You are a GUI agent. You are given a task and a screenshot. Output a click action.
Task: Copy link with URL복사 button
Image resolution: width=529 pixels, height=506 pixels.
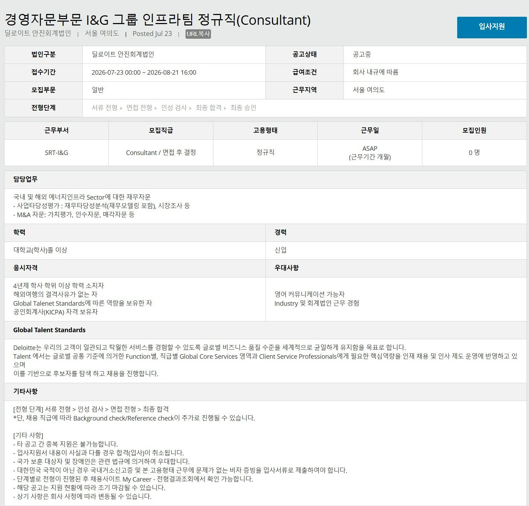(198, 34)
